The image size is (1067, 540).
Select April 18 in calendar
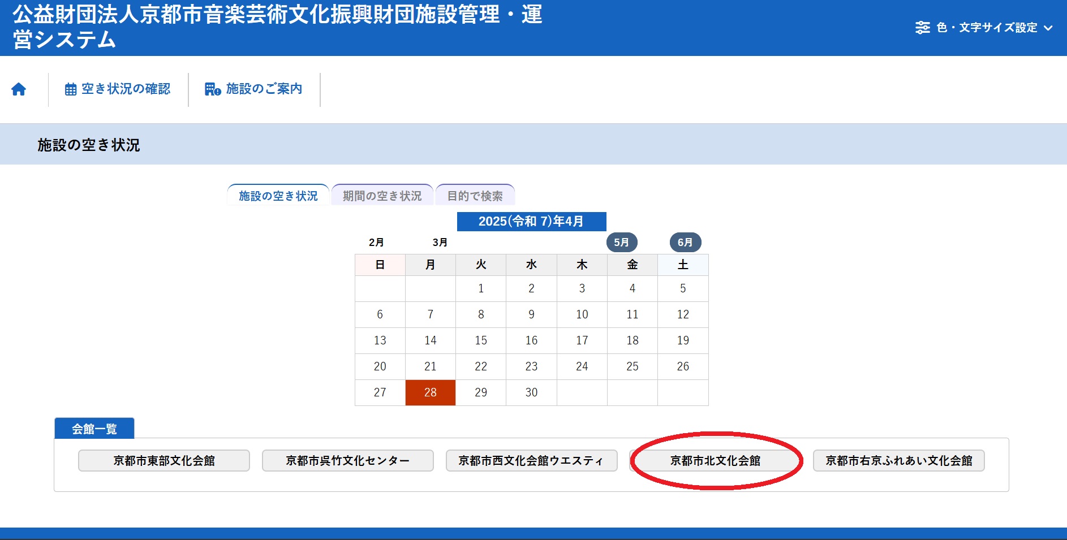coord(633,340)
